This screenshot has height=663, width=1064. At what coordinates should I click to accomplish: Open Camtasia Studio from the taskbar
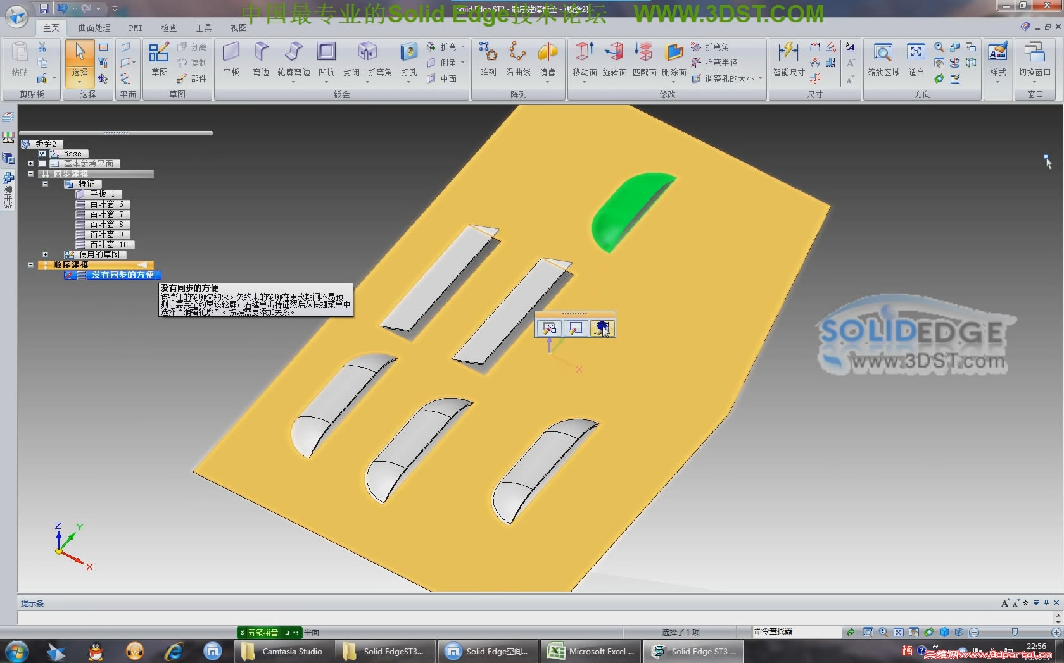[283, 651]
